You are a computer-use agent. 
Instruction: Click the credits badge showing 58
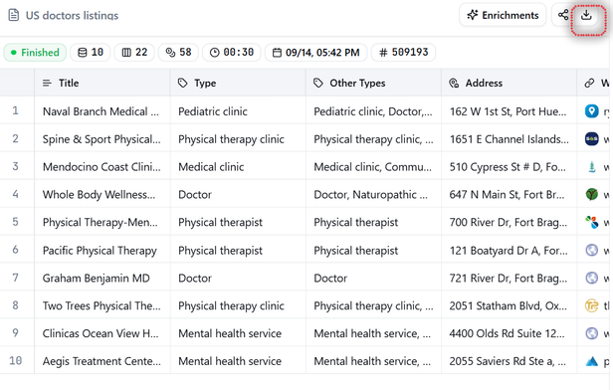pos(179,53)
